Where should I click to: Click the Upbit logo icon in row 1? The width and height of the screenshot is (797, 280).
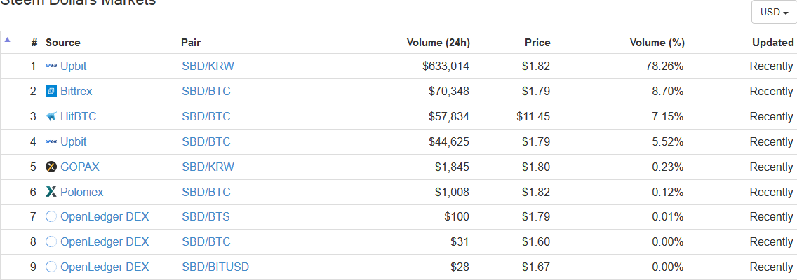[x=51, y=66]
